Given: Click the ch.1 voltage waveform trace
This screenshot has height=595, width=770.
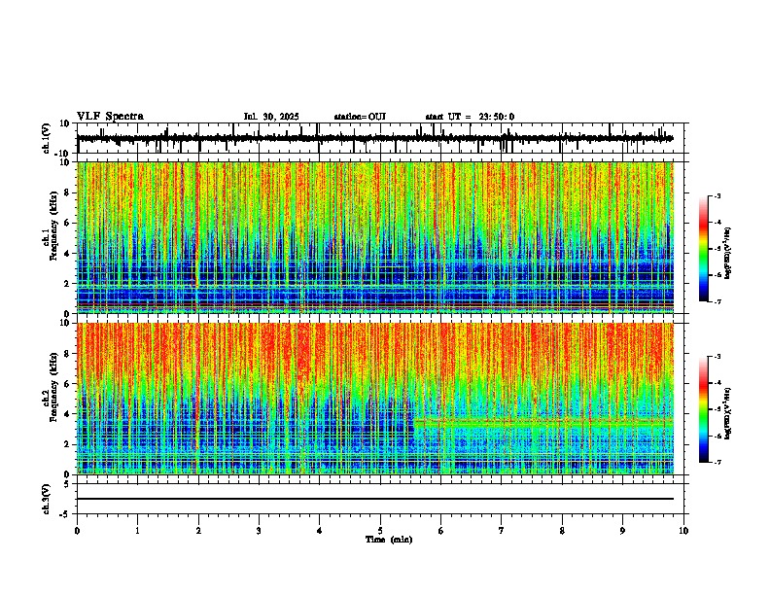Looking at the screenshot, I should 375,138.
